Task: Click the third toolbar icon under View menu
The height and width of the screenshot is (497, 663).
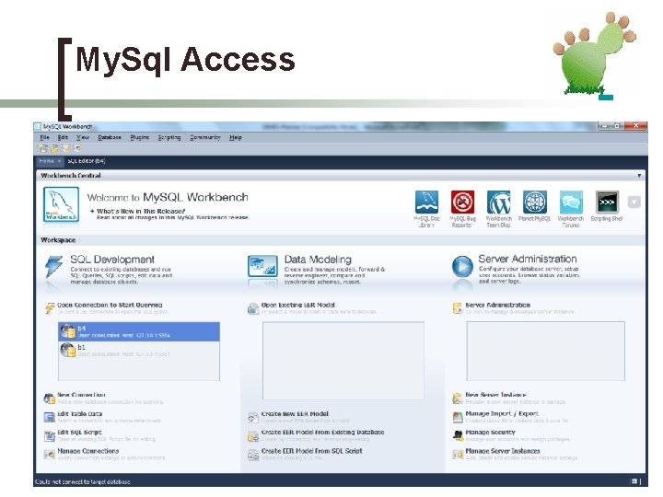Action: [x=66, y=148]
